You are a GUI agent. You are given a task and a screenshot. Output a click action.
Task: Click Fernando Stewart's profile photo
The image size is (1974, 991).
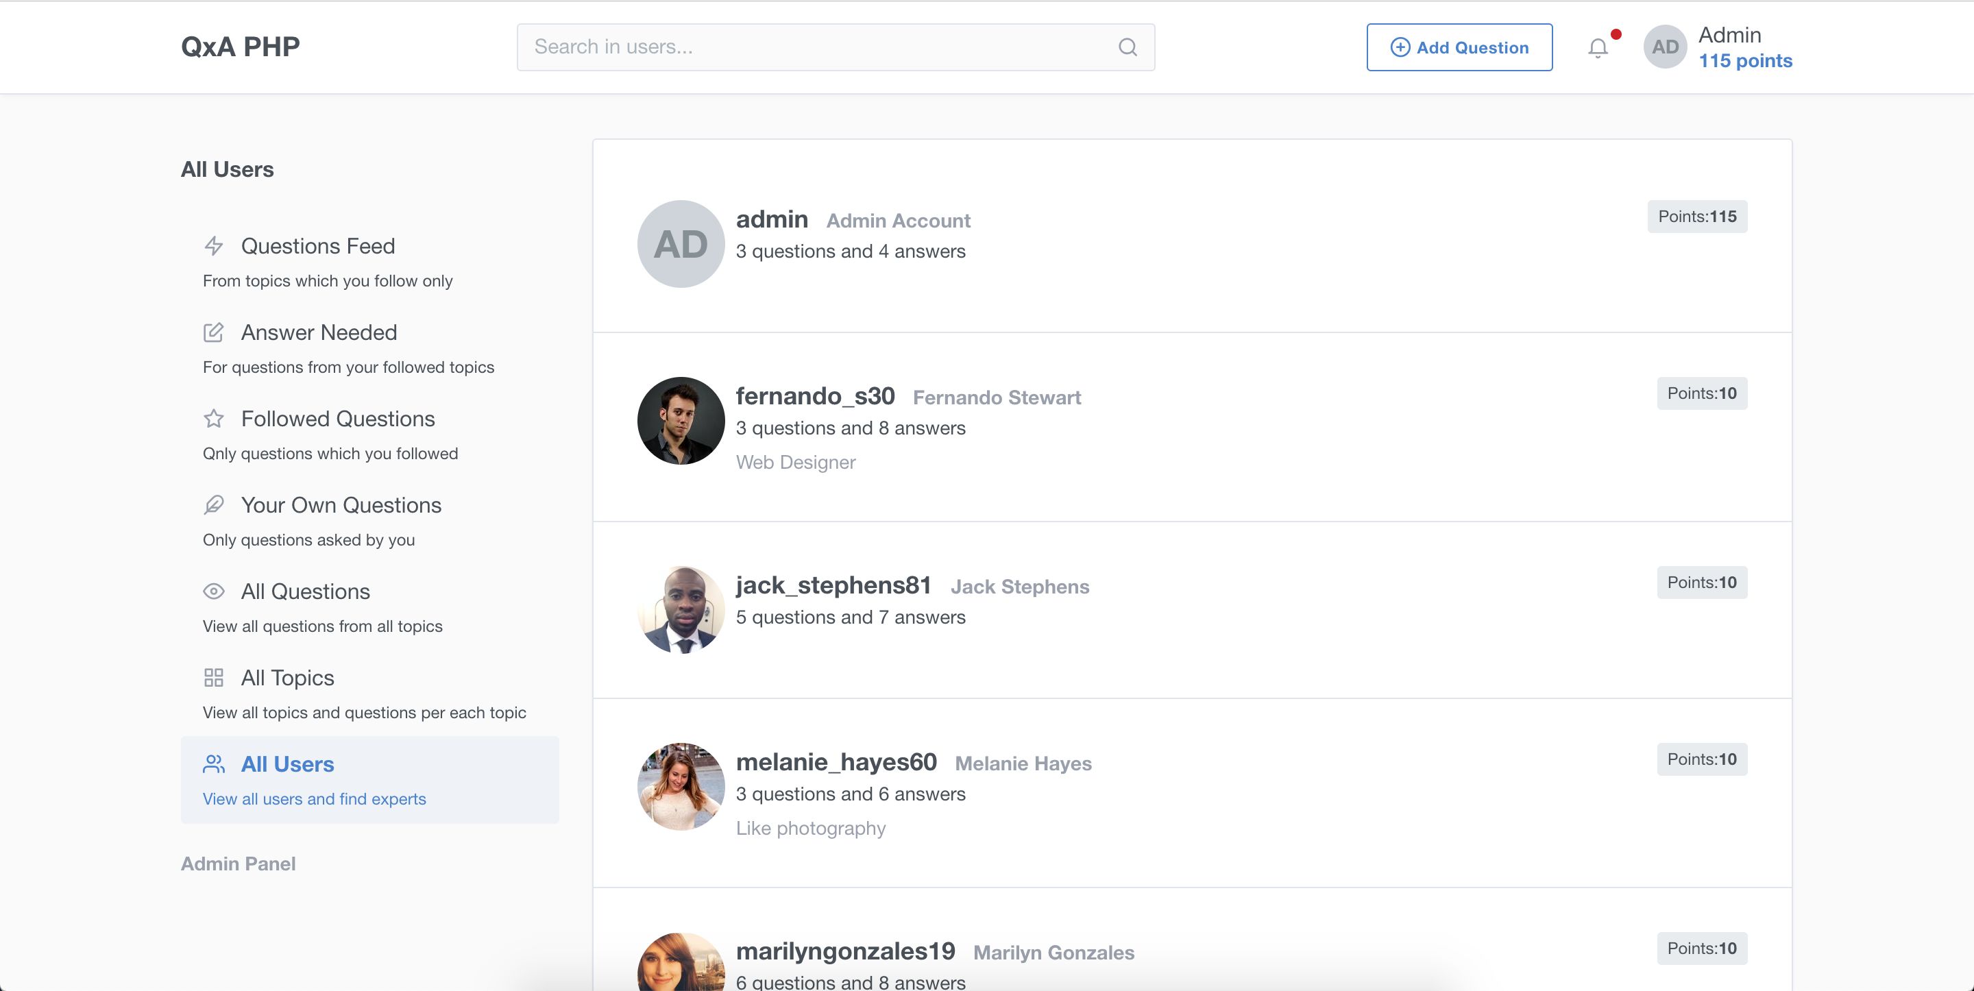point(681,421)
